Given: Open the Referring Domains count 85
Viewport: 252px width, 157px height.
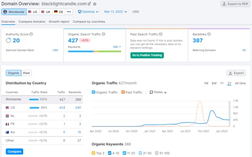Looking at the screenshot, I should click(244, 50).
